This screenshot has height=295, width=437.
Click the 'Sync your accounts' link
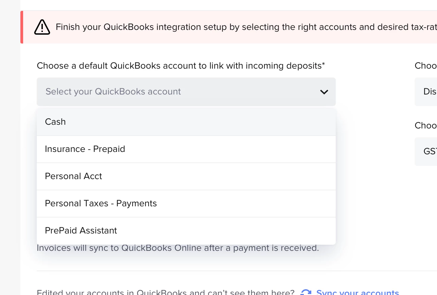click(357, 292)
